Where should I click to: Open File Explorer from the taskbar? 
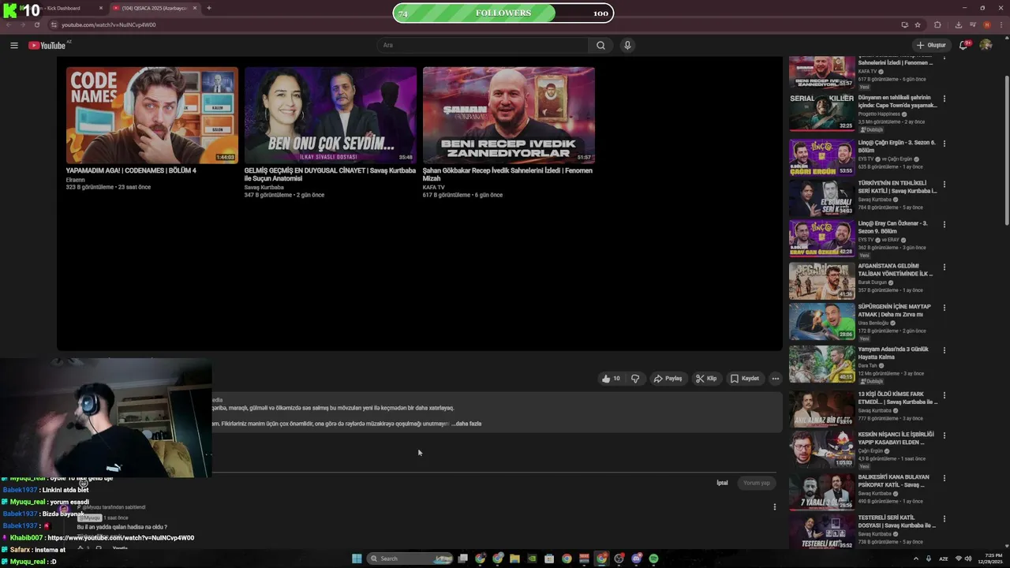[514, 559]
